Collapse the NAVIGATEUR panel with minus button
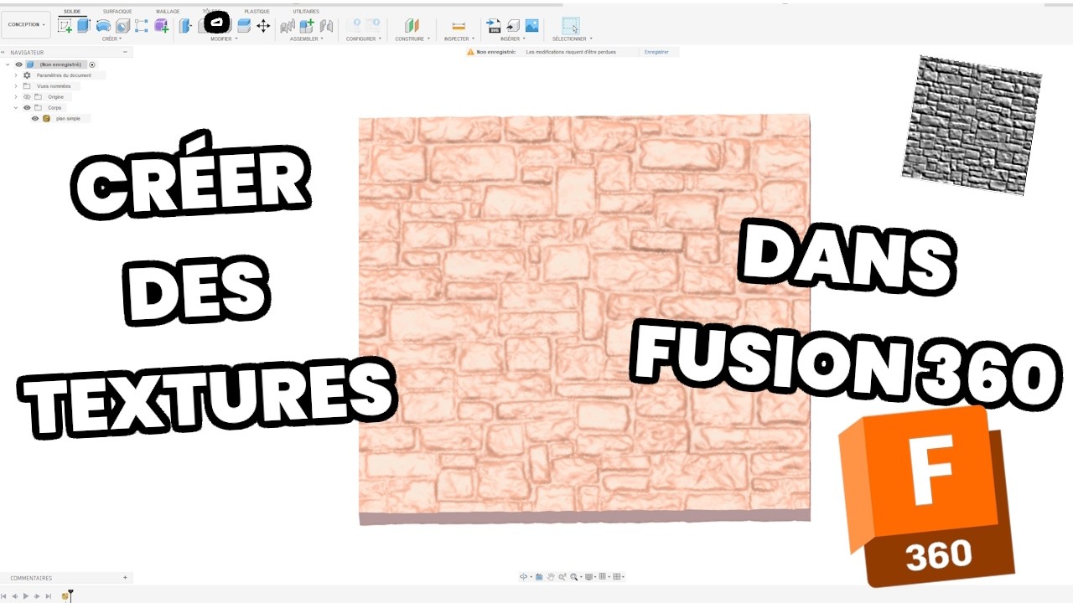Image resolution: width=1073 pixels, height=603 pixels. (x=126, y=52)
